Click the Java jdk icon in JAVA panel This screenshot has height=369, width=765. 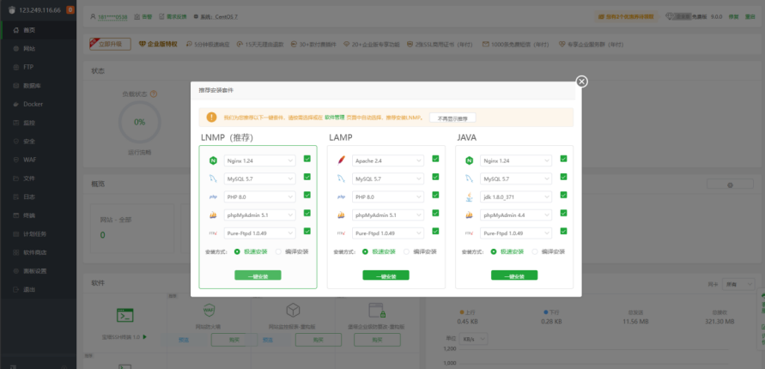tap(469, 197)
